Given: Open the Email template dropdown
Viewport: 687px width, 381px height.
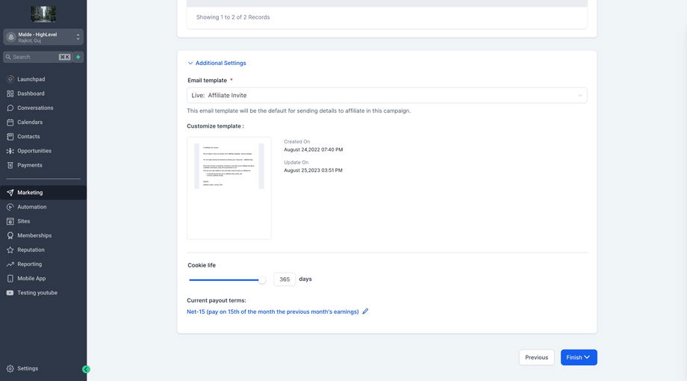Looking at the screenshot, I should [x=387, y=96].
